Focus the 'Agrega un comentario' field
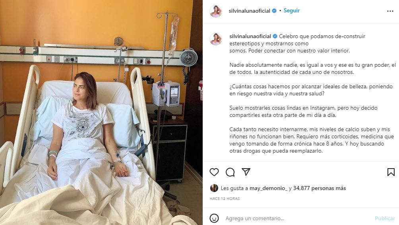 298,218
